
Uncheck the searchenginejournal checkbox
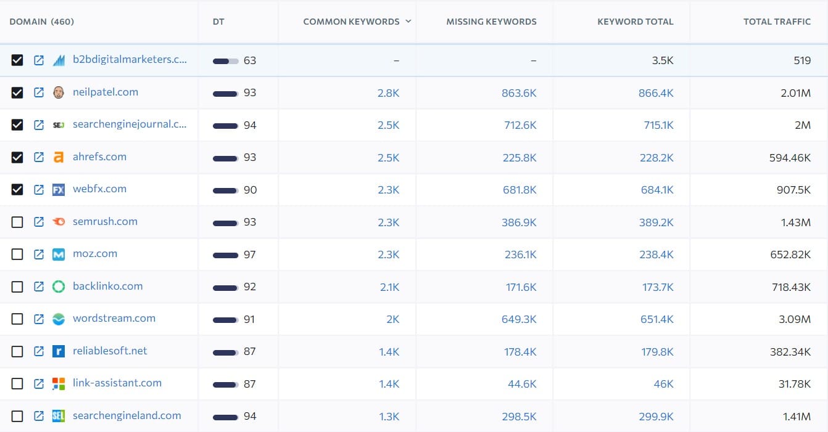pos(17,125)
